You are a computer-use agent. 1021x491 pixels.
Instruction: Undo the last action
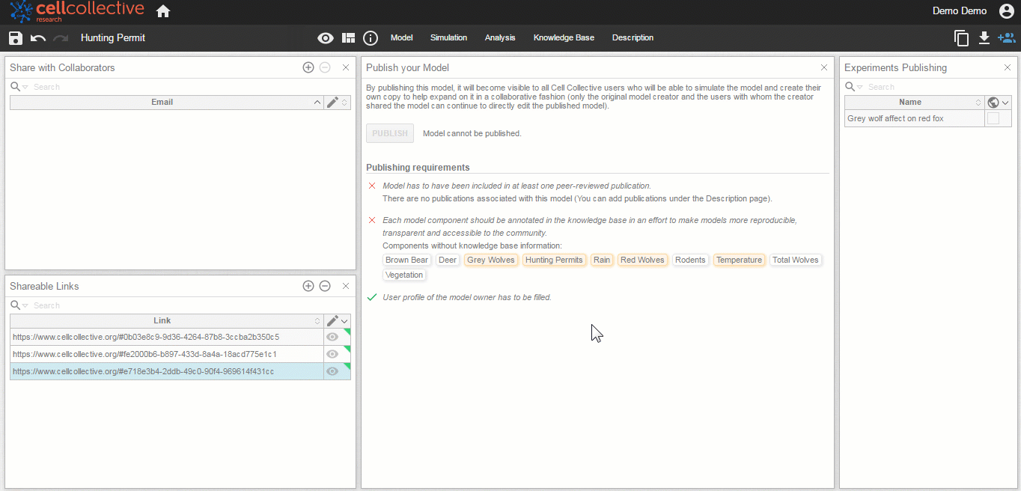38,38
